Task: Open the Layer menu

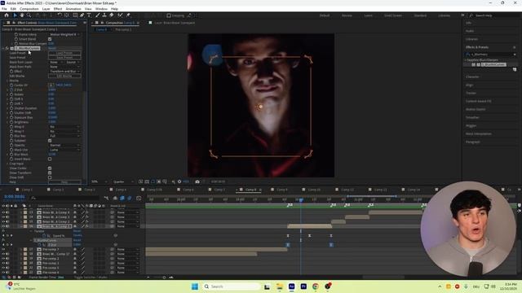Action: pyautogui.click(x=46, y=9)
